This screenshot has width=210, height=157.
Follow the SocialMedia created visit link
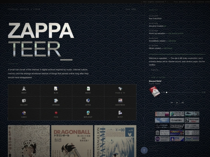tap(172, 41)
